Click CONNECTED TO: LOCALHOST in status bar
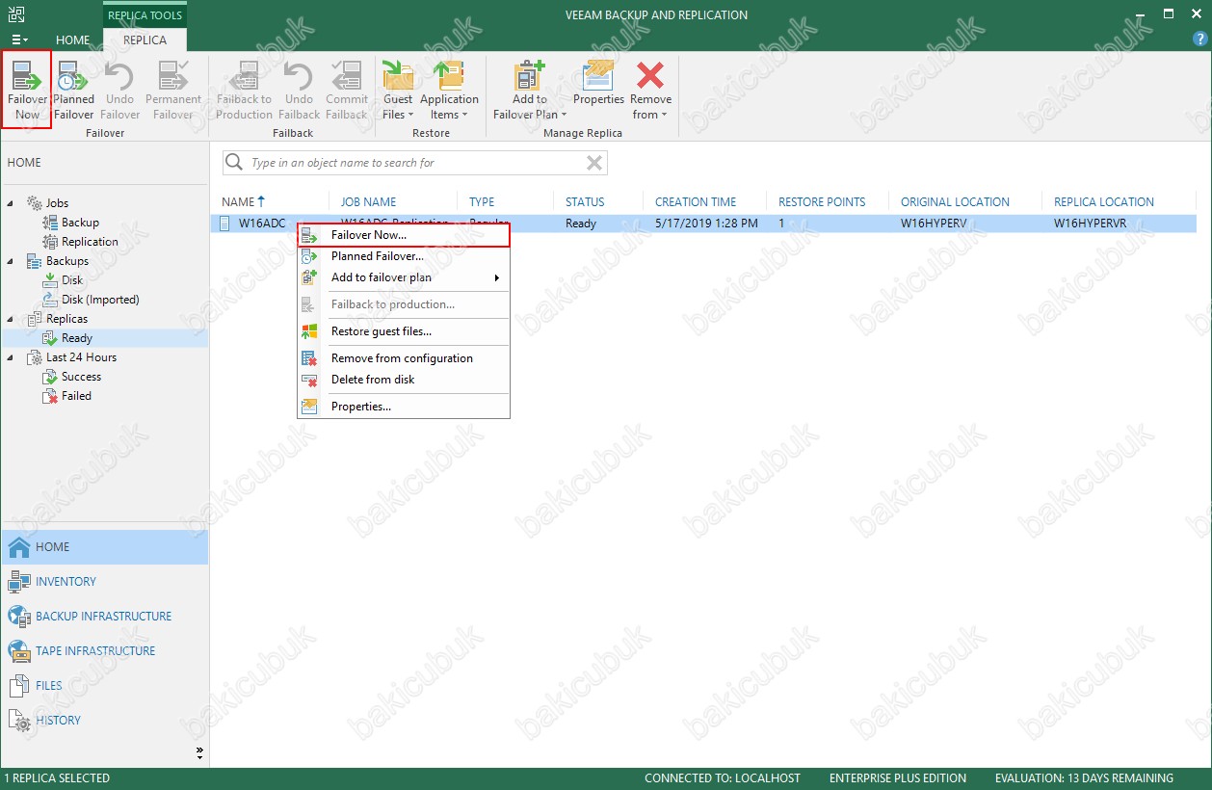This screenshot has width=1212, height=790. [722, 778]
